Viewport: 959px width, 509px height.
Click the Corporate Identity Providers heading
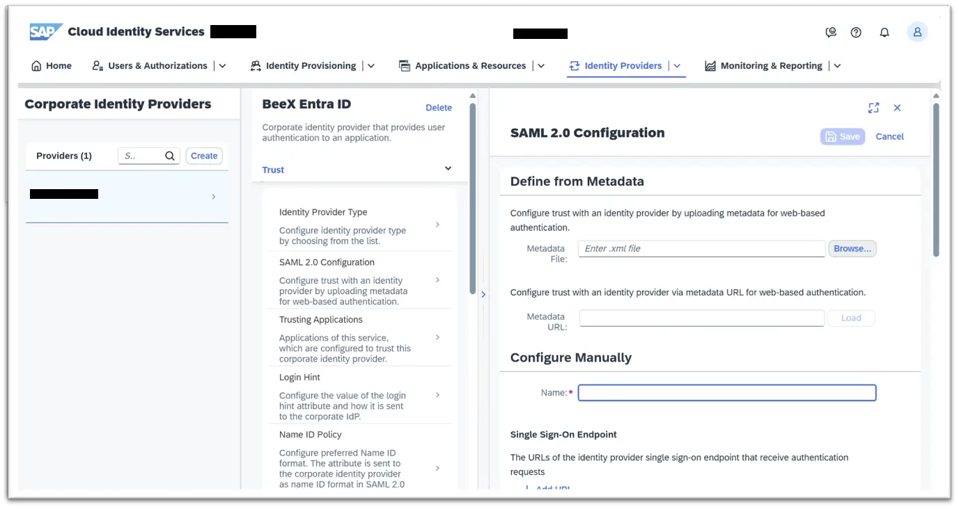point(118,104)
